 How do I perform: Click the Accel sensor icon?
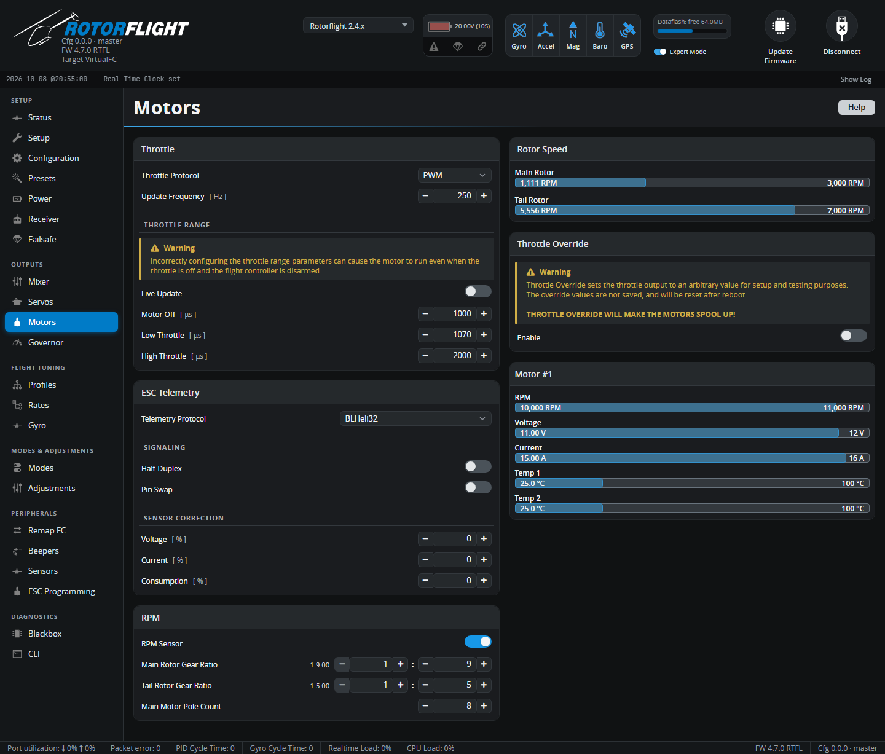pyautogui.click(x=546, y=30)
